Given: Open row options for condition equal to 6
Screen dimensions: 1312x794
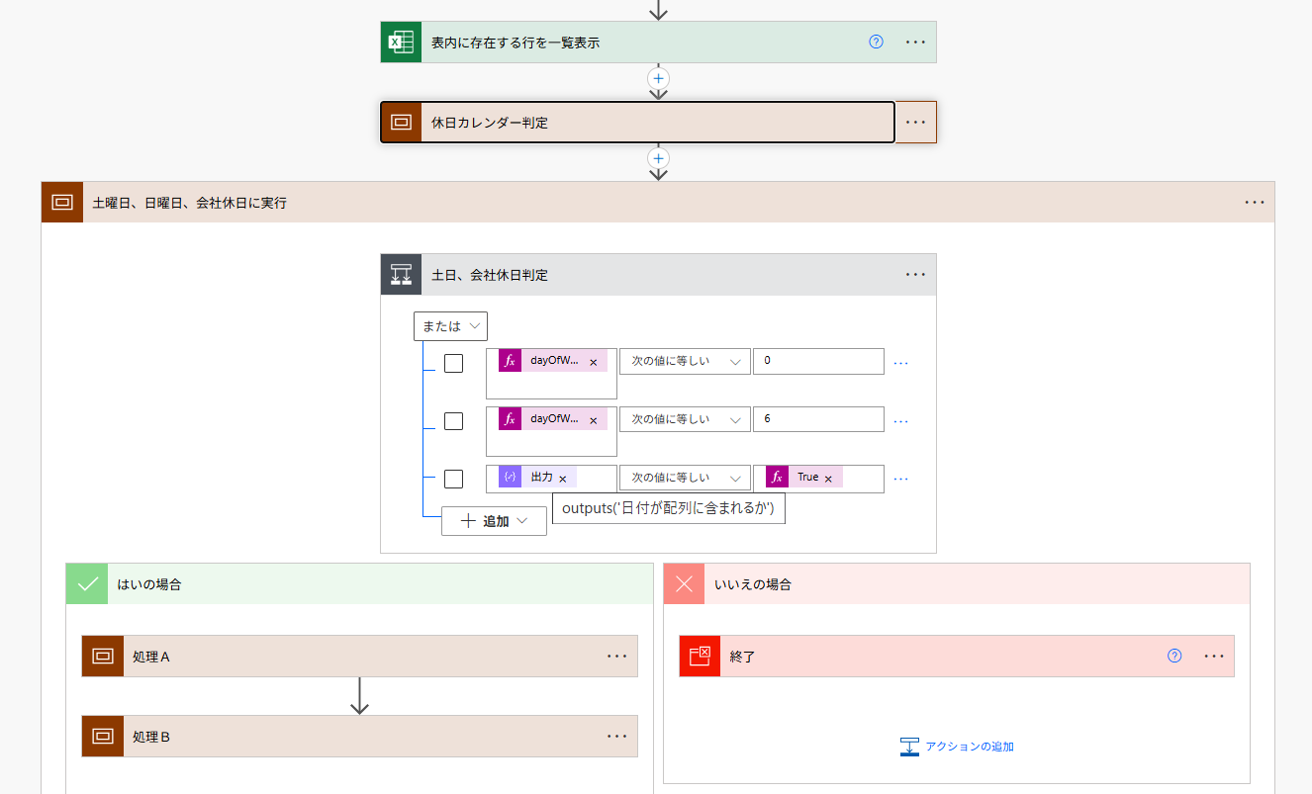Looking at the screenshot, I should [x=900, y=421].
